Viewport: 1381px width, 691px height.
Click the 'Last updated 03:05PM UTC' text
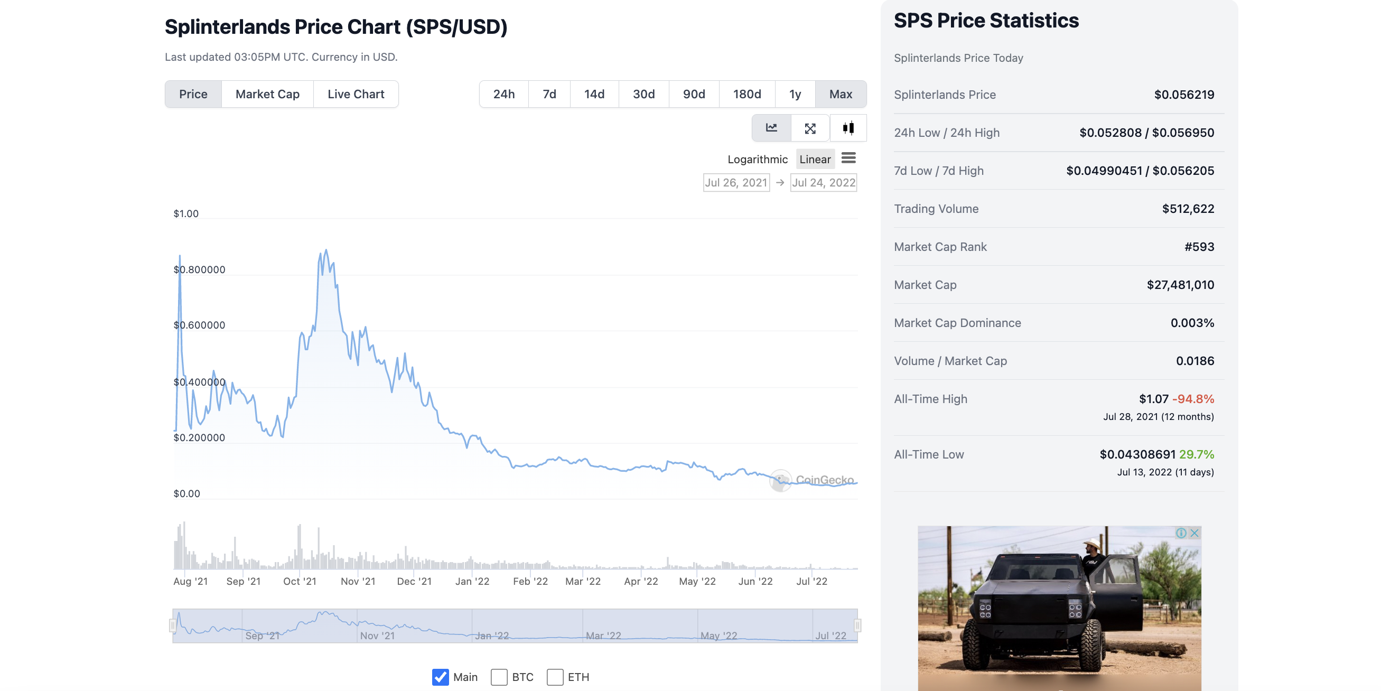click(x=237, y=58)
